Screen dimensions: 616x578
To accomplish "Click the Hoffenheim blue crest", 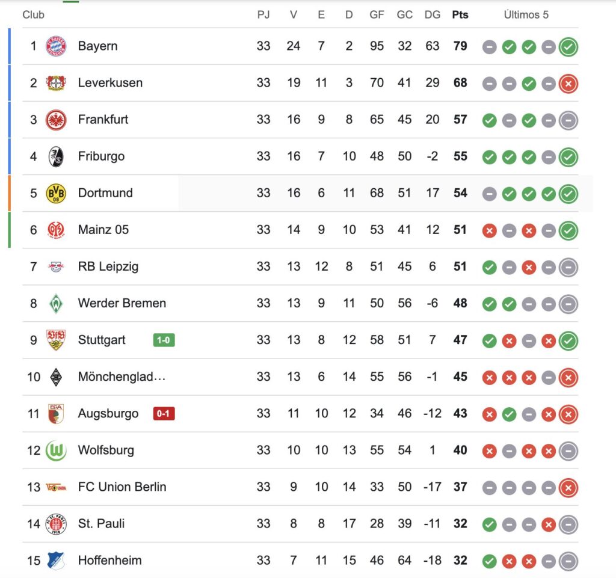I will (x=56, y=561).
